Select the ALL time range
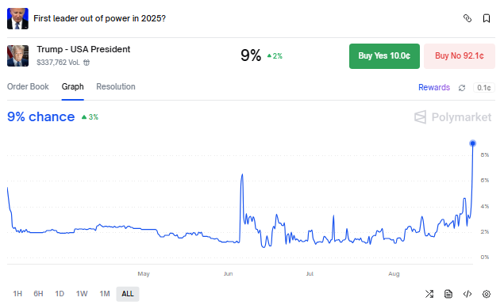The height and width of the screenshot is (305, 504). click(128, 294)
